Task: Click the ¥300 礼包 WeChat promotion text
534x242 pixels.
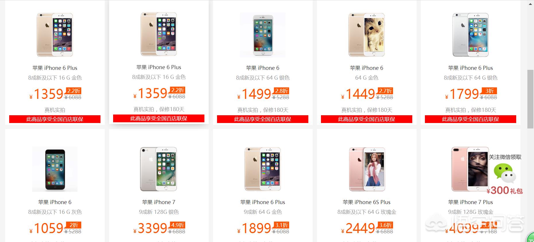Action: tap(505, 190)
